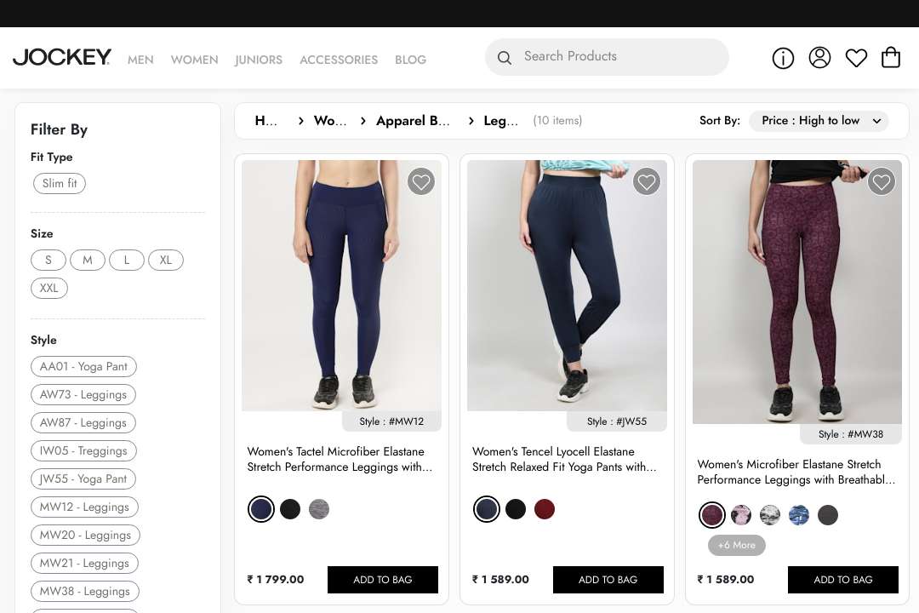Select size XL filter
The image size is (919, 613).
(166, 260)
